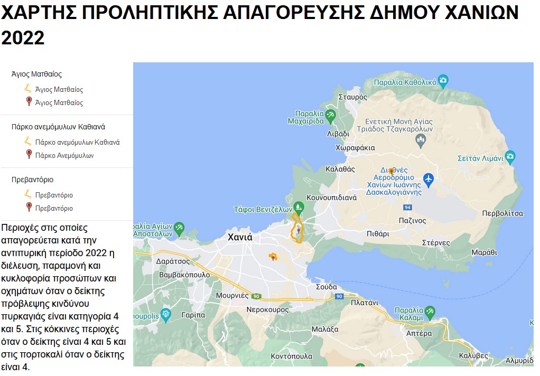Viewport: 540px width, 376px height.
Task: Click the Σούδα town label on the map
Action: coord(326,287)
